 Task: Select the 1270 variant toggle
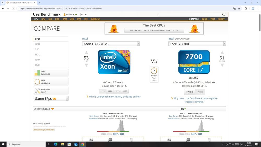103,91
